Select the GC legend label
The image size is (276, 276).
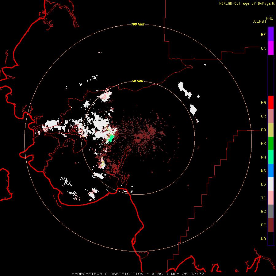click(263, 212)
